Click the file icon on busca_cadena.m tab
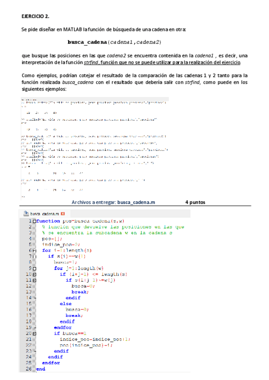Screen dimensions: 269x380 tap(26, 213)
